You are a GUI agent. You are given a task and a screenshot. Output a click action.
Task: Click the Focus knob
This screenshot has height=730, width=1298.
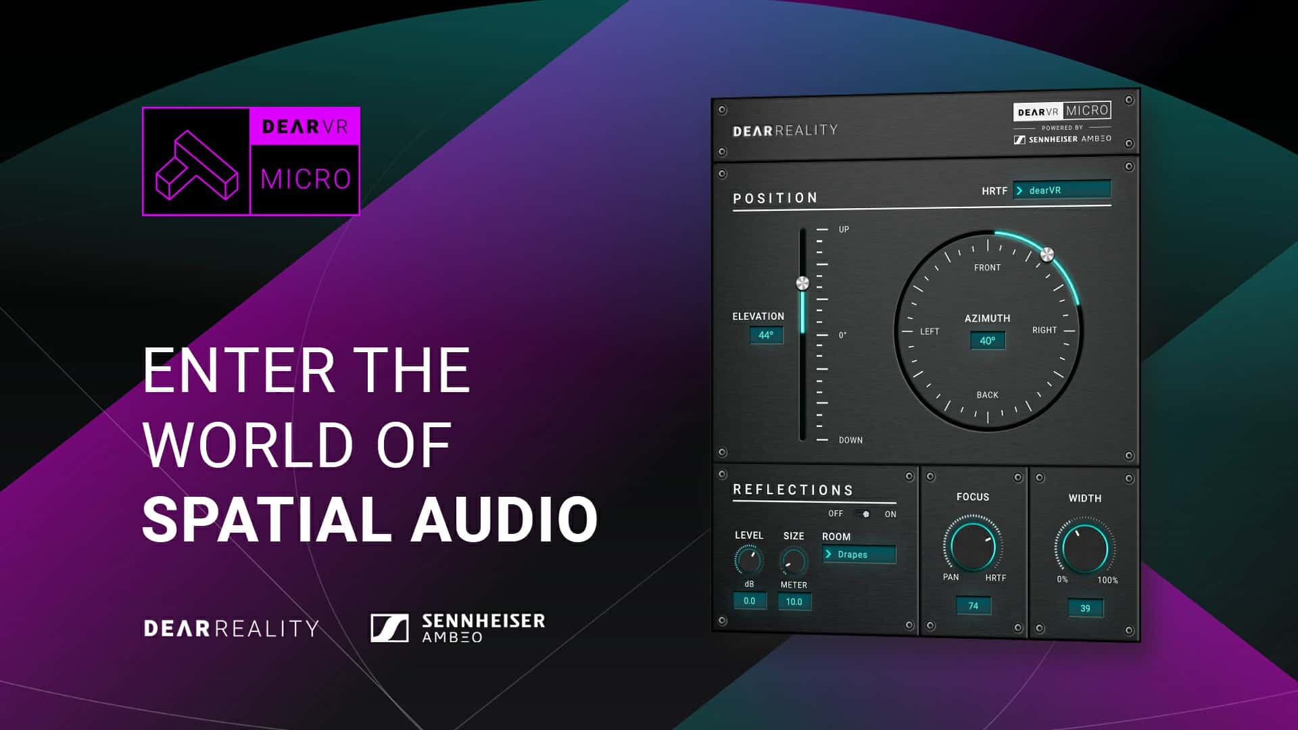coord(973,545)
